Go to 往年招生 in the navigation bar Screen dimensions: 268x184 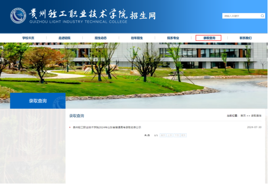click(x=137, y=38)
